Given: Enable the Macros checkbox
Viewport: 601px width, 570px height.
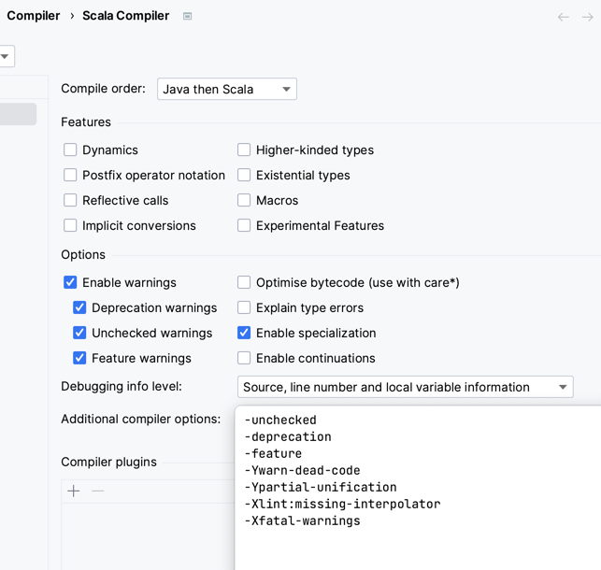Looking at the screenshot, I should click(x=244, y=200).
